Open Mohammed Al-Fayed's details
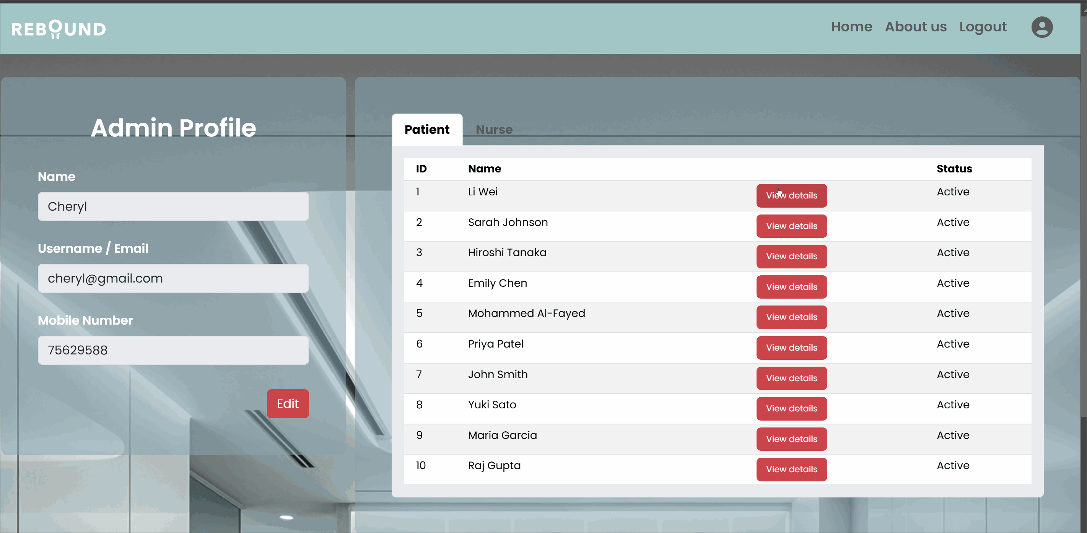The height and width of the screenshot is (533, 1087). pyautogui.click(x=791, y=317)
